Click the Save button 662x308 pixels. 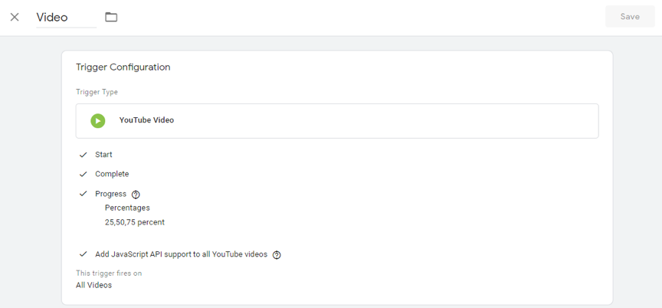click(630, 17)
